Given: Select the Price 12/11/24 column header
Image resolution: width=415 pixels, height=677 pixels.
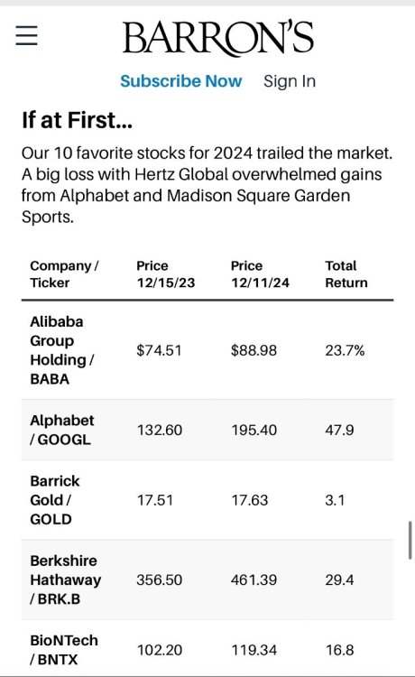Looking at the screenshot, I should (260, 274).
